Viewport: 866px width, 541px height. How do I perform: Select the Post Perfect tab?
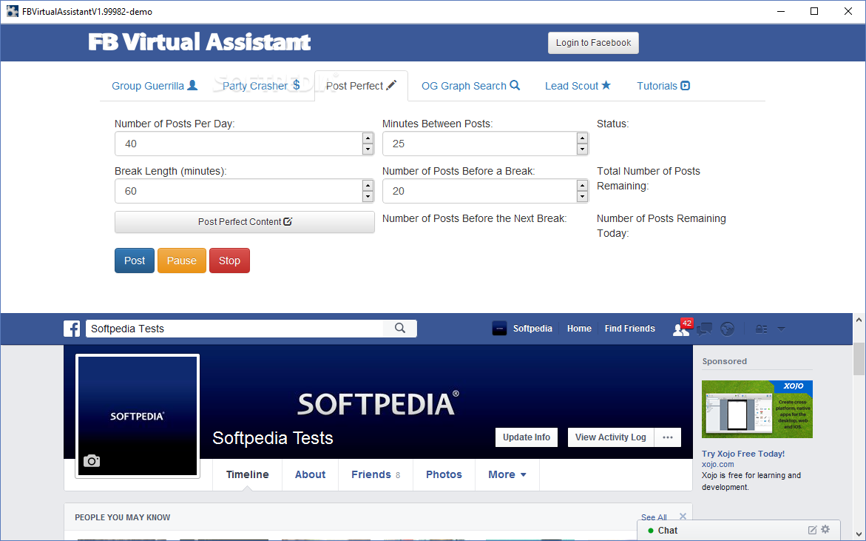point(361,86)
